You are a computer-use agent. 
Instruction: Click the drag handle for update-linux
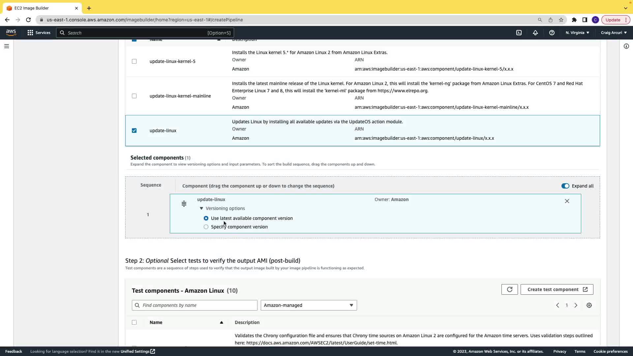184,204
